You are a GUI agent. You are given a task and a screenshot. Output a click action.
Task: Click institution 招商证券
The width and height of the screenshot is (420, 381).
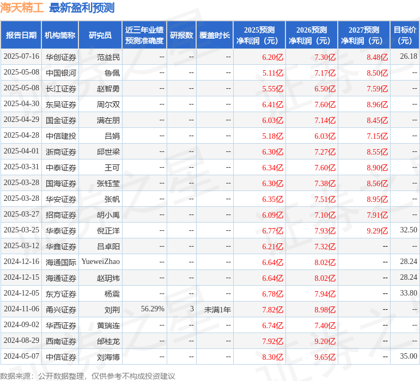pos(61,215)
